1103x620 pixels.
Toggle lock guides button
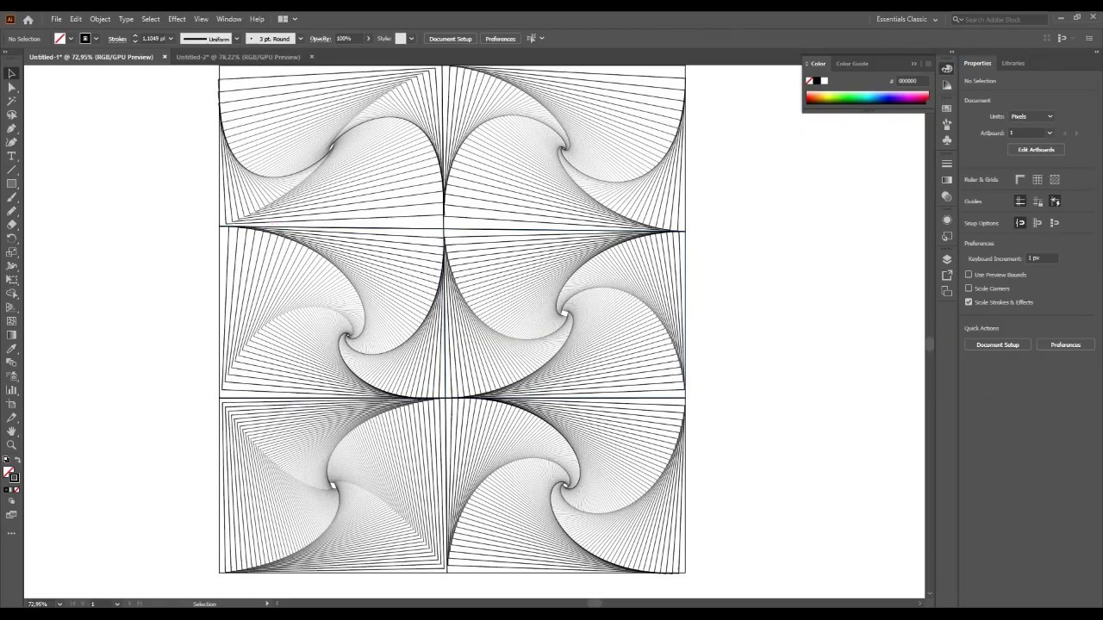click(x=1038, y=201)
